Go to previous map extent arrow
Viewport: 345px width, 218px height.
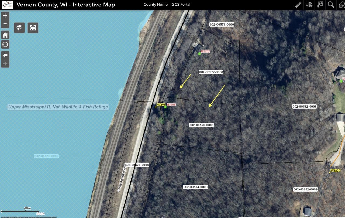5,55
